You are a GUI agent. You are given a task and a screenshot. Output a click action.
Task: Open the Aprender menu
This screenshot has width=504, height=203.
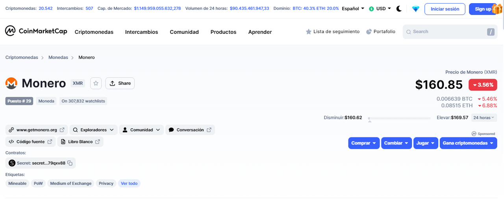260,32
